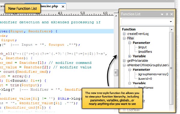Viewport: 180px width, 114px height.
Task: Select the $grpNames variable entry
Action: pyautogui.click(x=146, y=88)
